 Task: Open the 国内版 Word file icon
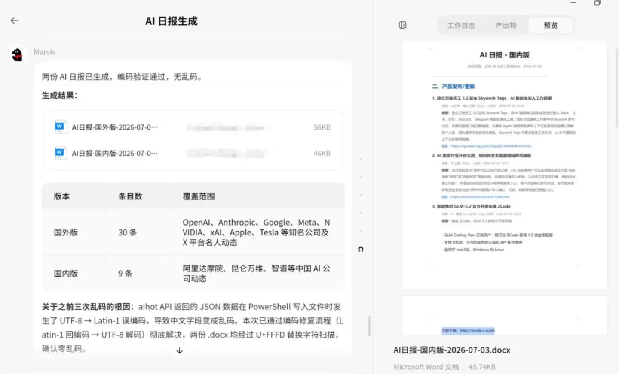tap(60, 153)
